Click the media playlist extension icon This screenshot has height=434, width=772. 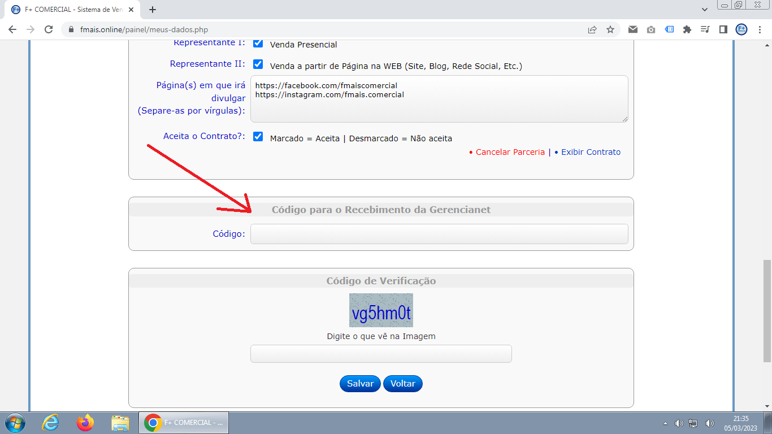tap(705, 29)
